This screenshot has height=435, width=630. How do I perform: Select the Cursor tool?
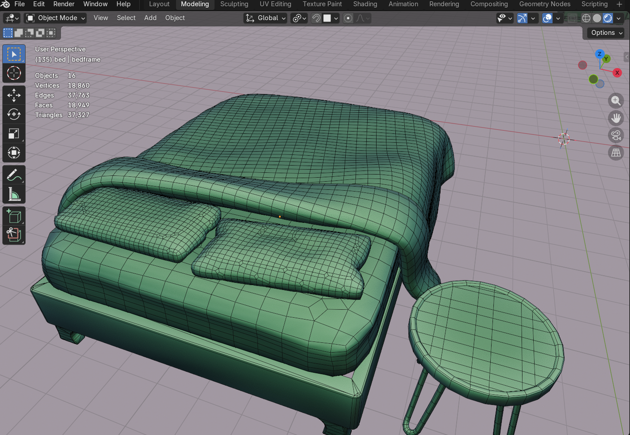tap(14, 73)
